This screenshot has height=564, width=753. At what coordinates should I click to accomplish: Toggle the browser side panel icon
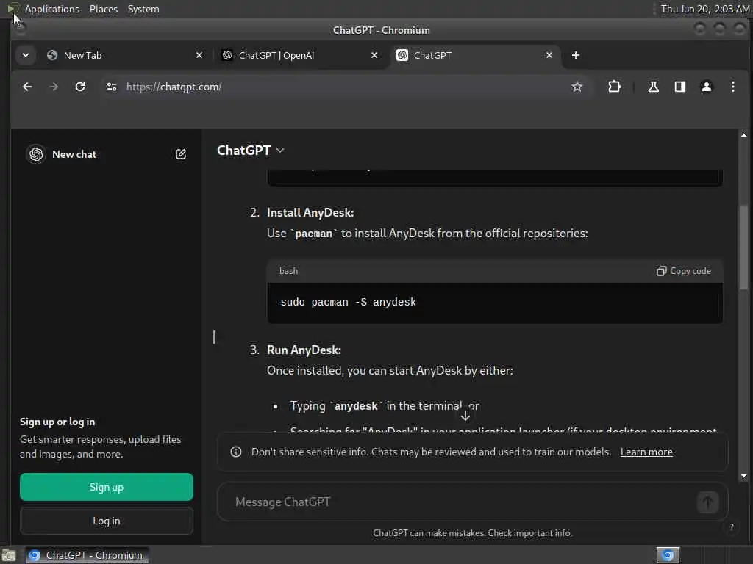coord(680,87)
